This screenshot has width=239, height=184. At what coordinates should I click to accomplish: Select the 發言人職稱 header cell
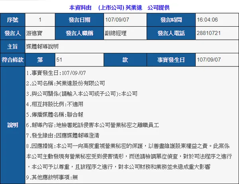click(x=79, y=33)
